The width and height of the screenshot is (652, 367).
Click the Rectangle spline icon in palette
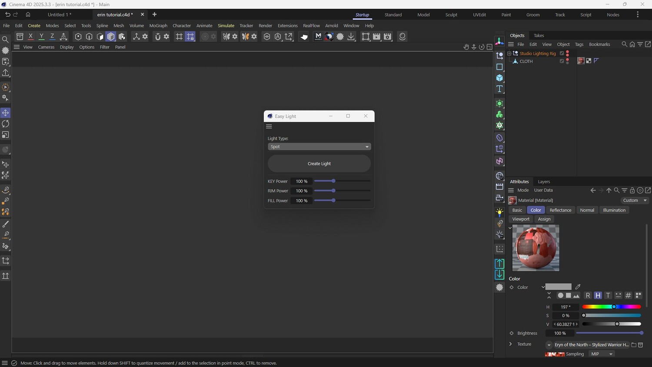click(x=500, y=67)
